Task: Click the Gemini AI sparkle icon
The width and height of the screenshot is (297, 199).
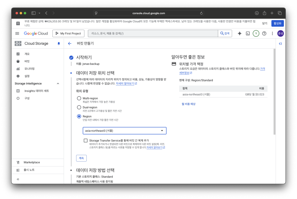Action: click(240, 33)
